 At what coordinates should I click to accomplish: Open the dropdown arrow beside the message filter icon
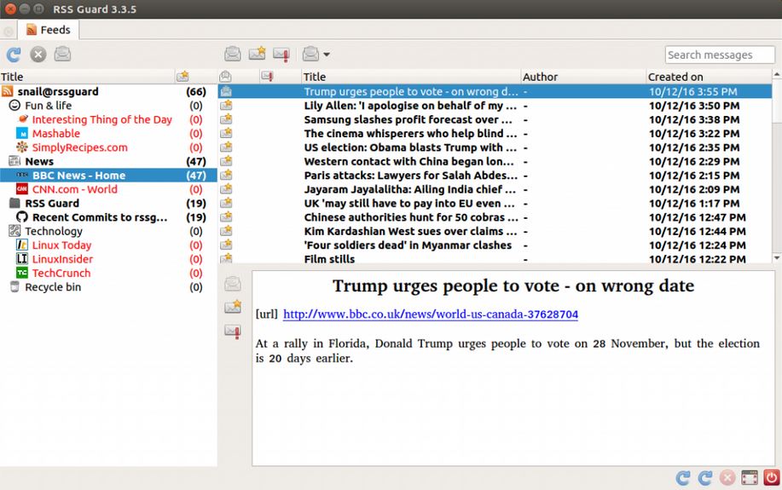point(326,55)
